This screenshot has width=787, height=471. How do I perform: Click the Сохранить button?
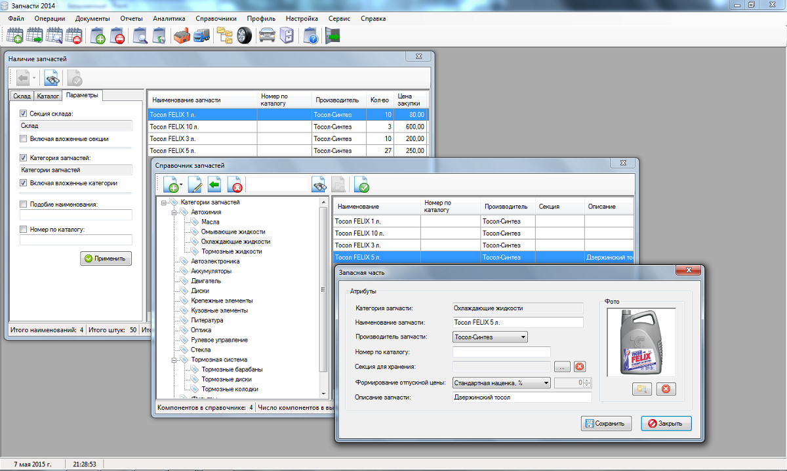point(607,424)
